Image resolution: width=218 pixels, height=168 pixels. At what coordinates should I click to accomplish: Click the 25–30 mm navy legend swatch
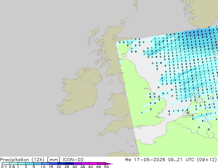coord(69,164)
